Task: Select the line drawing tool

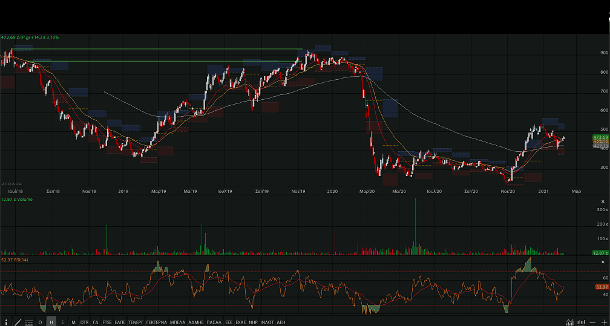Action: (x=18, y=322)
